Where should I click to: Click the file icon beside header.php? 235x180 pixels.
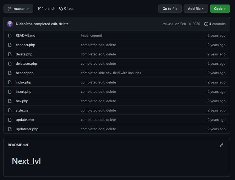click(10, 73)
